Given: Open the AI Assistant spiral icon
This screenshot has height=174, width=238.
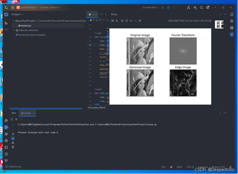Looking at the screenshot, I should [x=232, y=21].
